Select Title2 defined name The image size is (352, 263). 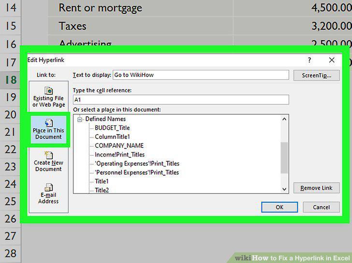(102, 190)
